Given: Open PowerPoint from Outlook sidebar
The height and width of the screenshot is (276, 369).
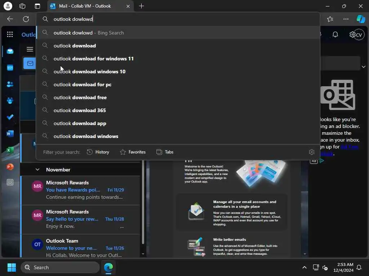Looking at the screenshot, I should point(10,167).
